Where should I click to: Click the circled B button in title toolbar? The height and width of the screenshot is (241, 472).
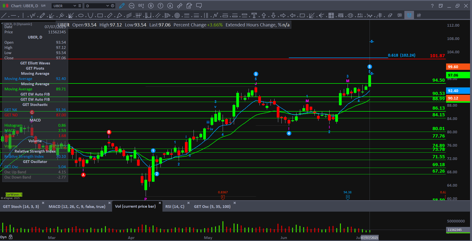click(x=151, y=6)
